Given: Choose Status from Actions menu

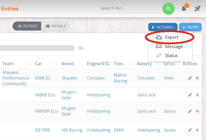Looking at the screenshot, I should click(170, 56).
